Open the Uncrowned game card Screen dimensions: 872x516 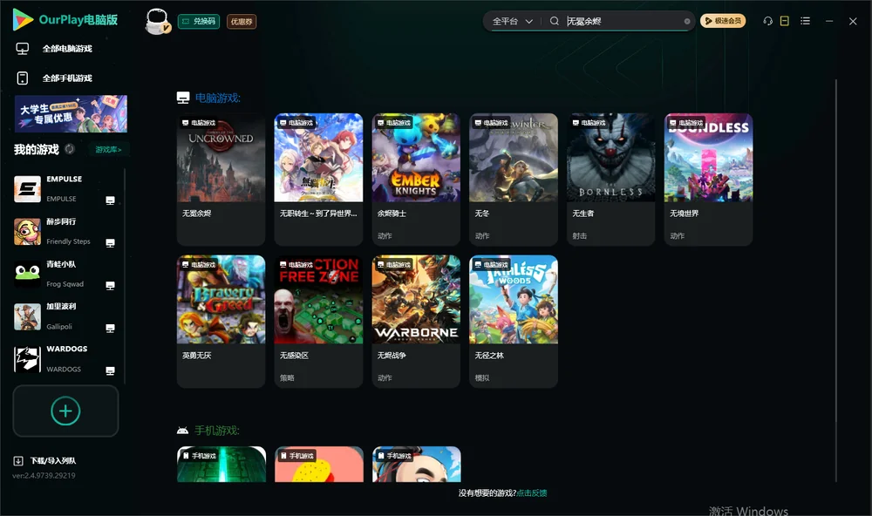click(x=221, y=180)
